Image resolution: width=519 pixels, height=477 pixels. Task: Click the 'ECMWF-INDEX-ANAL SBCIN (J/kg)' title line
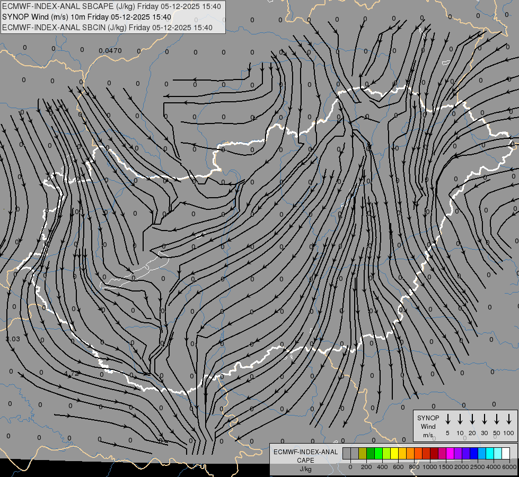pos(107,28)
